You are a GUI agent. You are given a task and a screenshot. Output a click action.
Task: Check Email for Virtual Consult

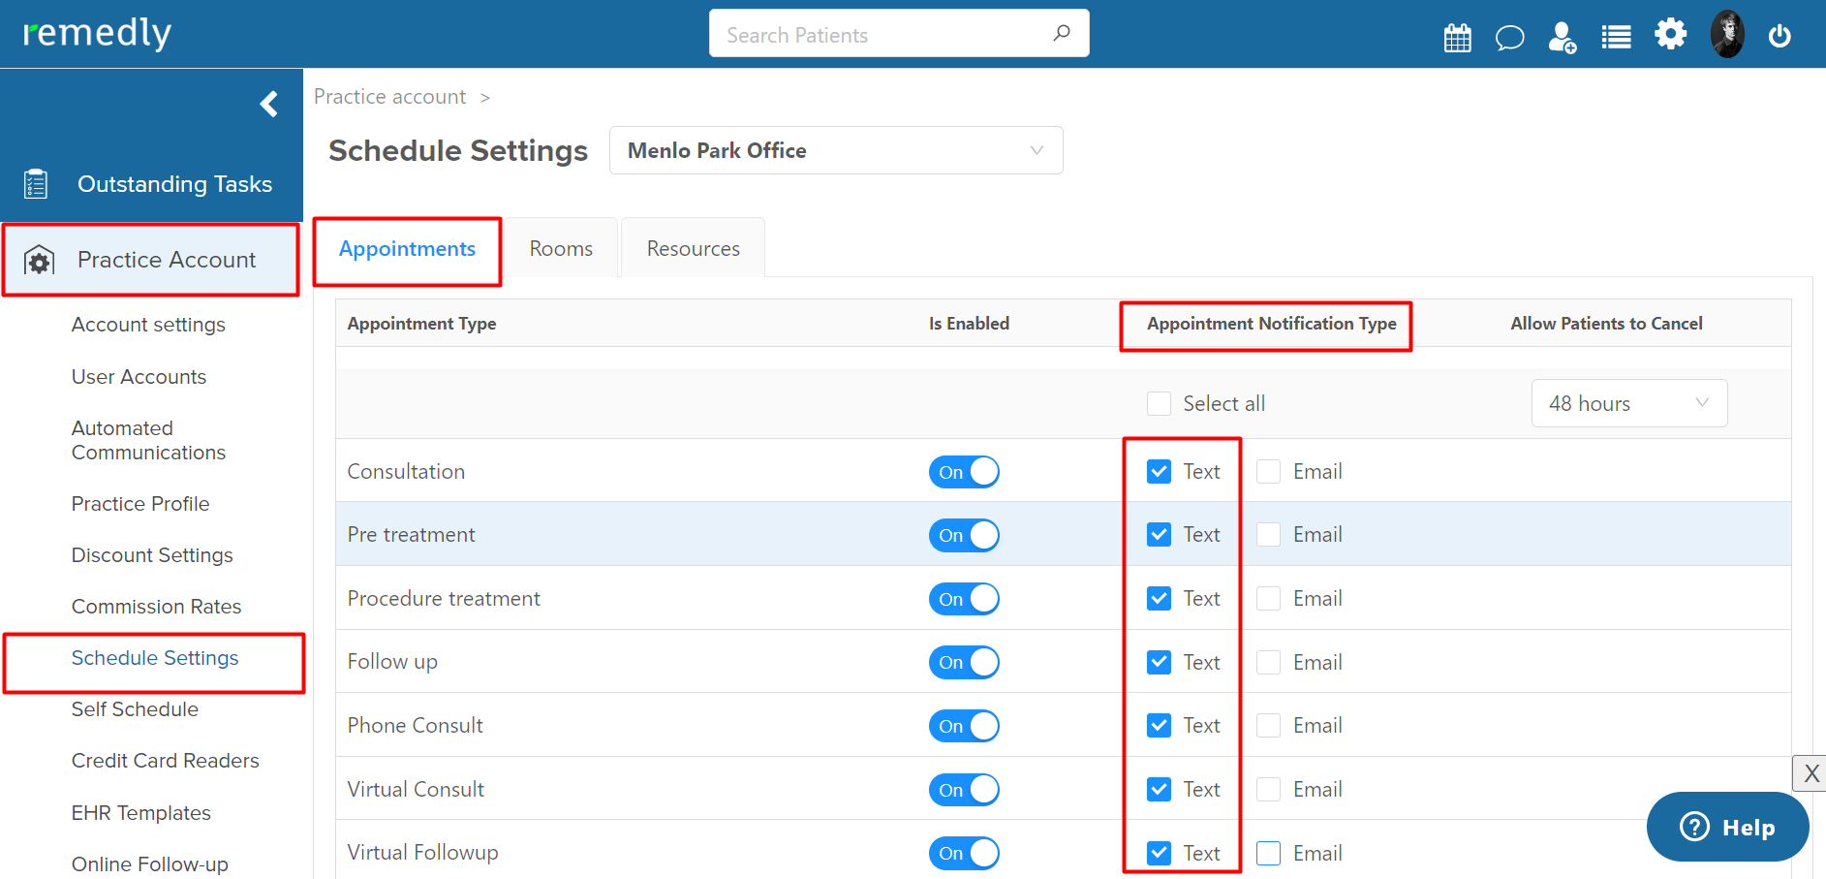(x=1268, y=789)
